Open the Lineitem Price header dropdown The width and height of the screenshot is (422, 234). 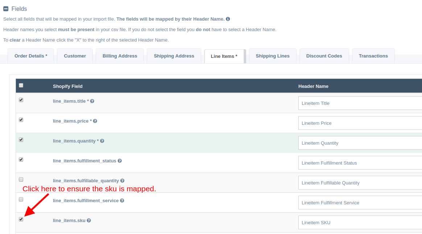tap(360, 123)
